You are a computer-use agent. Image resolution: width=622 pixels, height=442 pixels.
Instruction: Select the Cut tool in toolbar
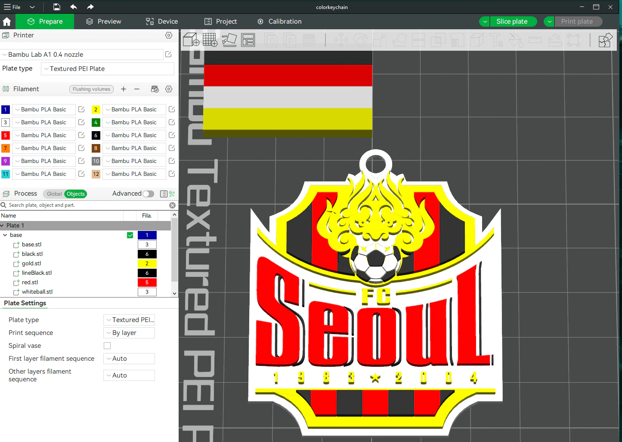(x=419, y=40)
